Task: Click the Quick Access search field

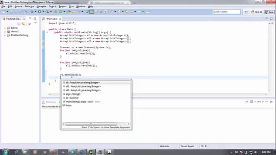Action: pos(226,12)
